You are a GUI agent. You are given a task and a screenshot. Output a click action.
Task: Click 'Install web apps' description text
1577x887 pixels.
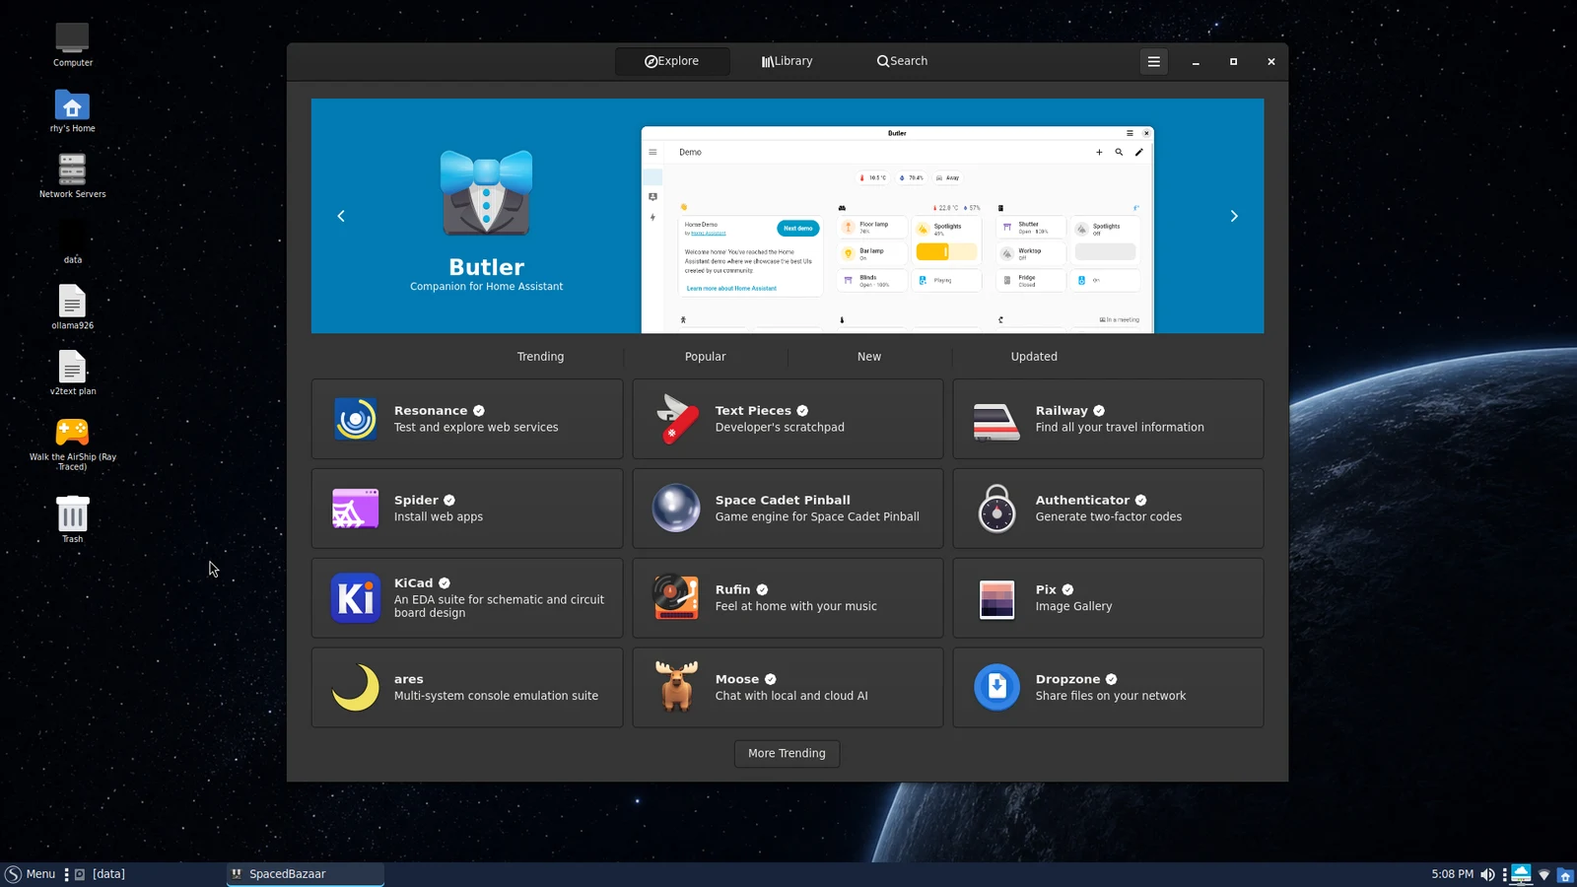pos(439,517)
